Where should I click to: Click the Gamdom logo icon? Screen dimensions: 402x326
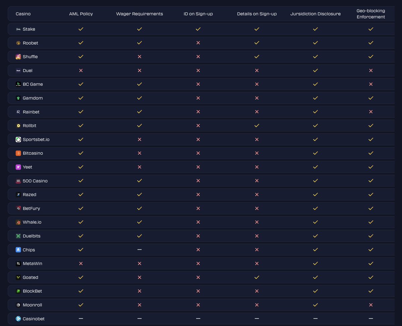click(x=18, y=98)
